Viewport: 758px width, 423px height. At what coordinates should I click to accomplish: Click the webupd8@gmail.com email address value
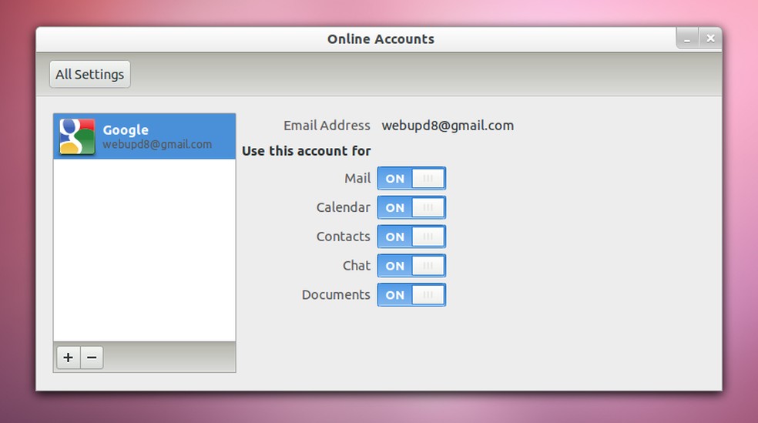tap(448, 126)
